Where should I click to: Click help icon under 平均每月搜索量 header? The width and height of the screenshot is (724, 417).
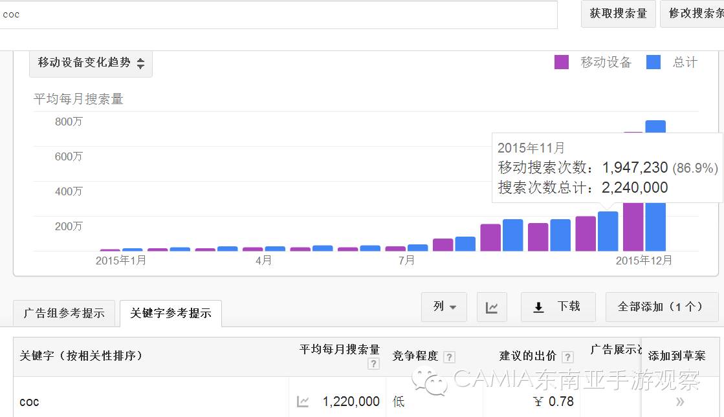373,363
